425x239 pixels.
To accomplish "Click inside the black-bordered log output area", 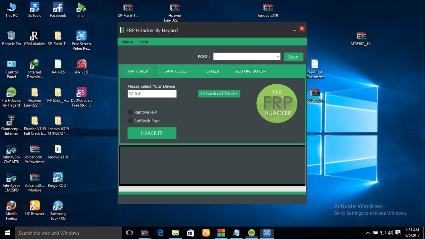I will click(212, 165).
